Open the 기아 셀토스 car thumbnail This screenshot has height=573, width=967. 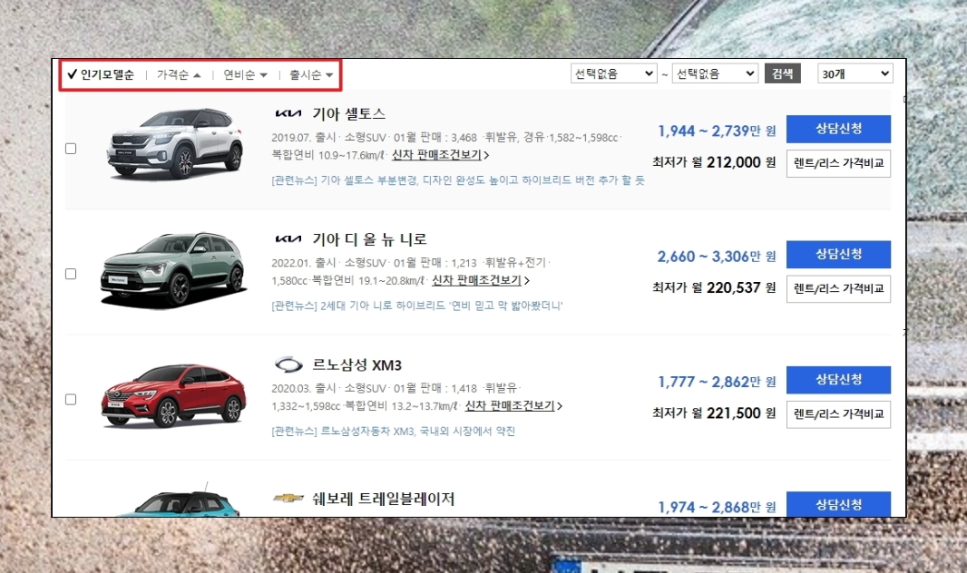[x=174, y=143]
